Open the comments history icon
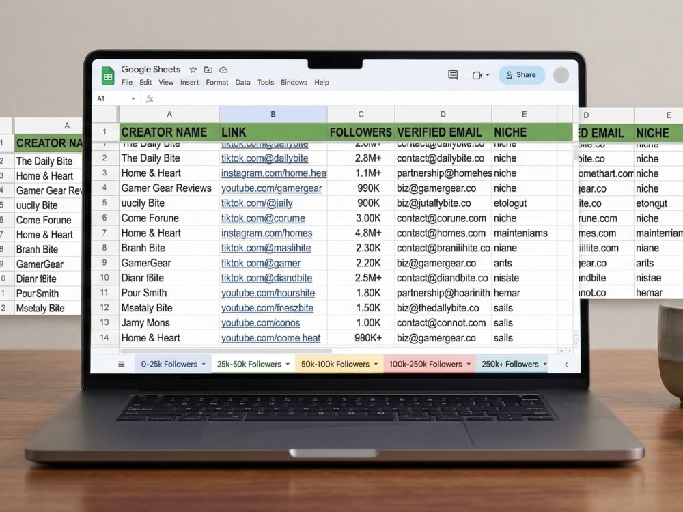 click(453, 75)
